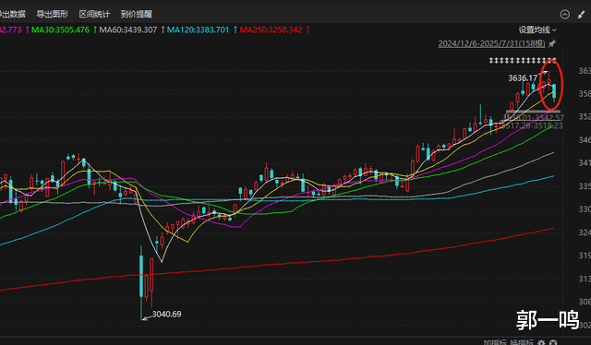The height and width of the screenshot is (345, 591).
Task: Expand the 设置均线 dropdown
Action: tap(537, 30)
